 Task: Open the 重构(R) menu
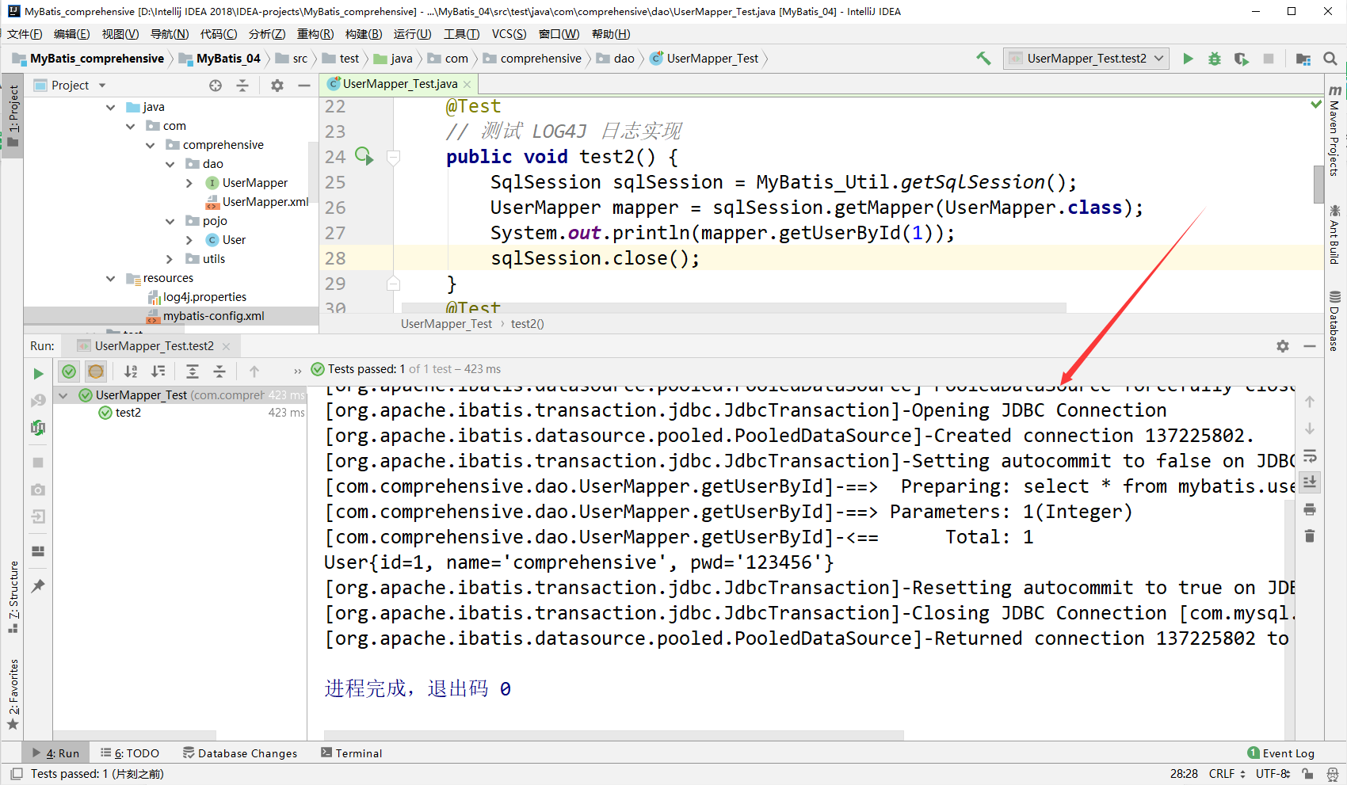pyautogui.click(x=315, y=34)
